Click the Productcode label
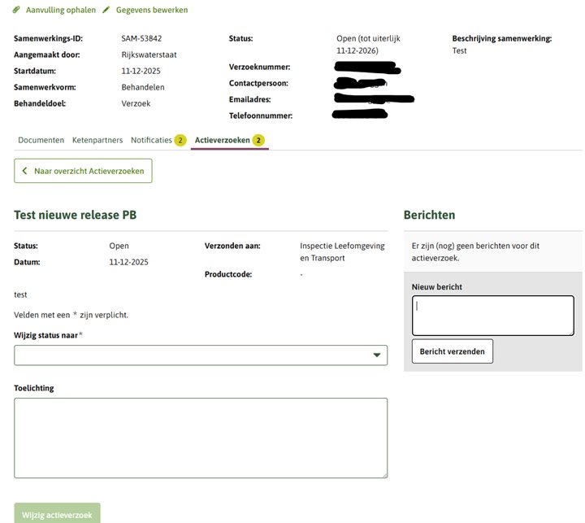The width and height of the screenshot is (585, 523). point(228,274)
